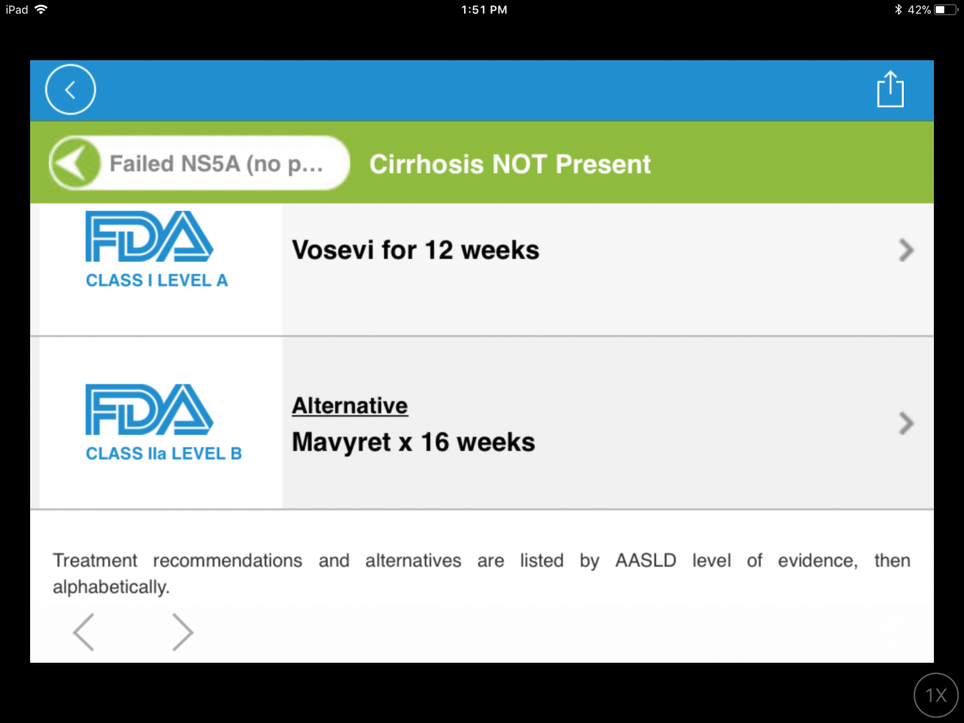964x723 pixels.
Task: Tap CLASS IIa LEVEL B label
Action: pos(163,454)
